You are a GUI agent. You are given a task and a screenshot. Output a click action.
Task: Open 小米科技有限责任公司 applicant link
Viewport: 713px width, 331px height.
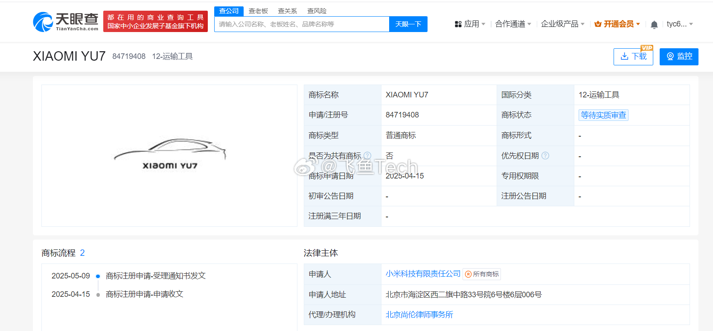click(x=423, y=274)
